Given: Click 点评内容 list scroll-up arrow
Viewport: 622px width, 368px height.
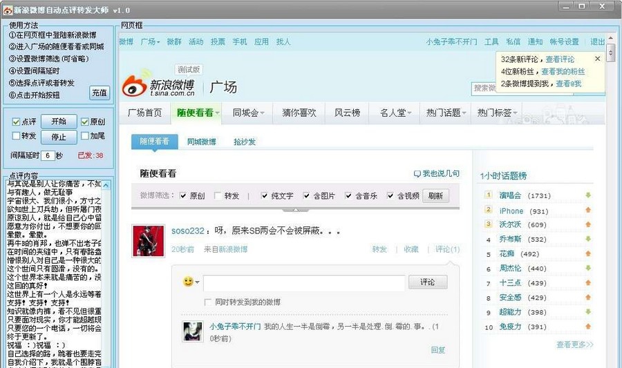Looking at the screenshot, I should click(106, 185).
